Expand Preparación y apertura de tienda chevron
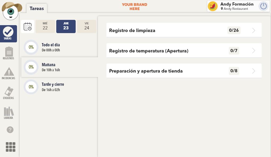Image resolution: width=271 pixels, height=157 pixels. 253,71
